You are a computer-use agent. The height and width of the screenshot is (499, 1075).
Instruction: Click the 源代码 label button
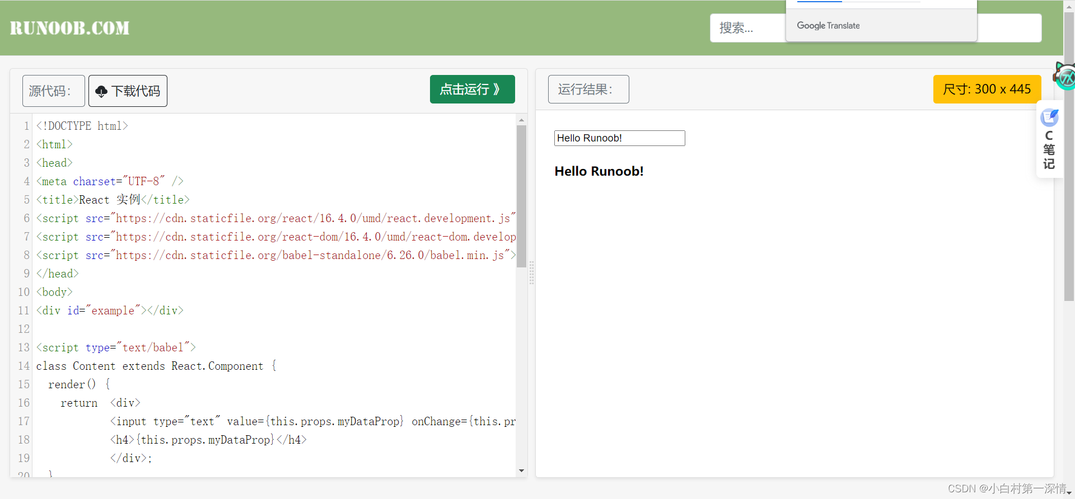click(54, 91)
